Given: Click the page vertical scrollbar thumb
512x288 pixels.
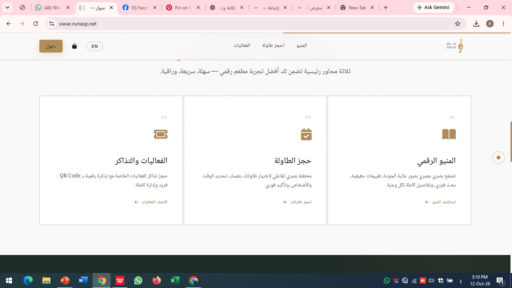Looking at the screenshot, I should (511, 142).
